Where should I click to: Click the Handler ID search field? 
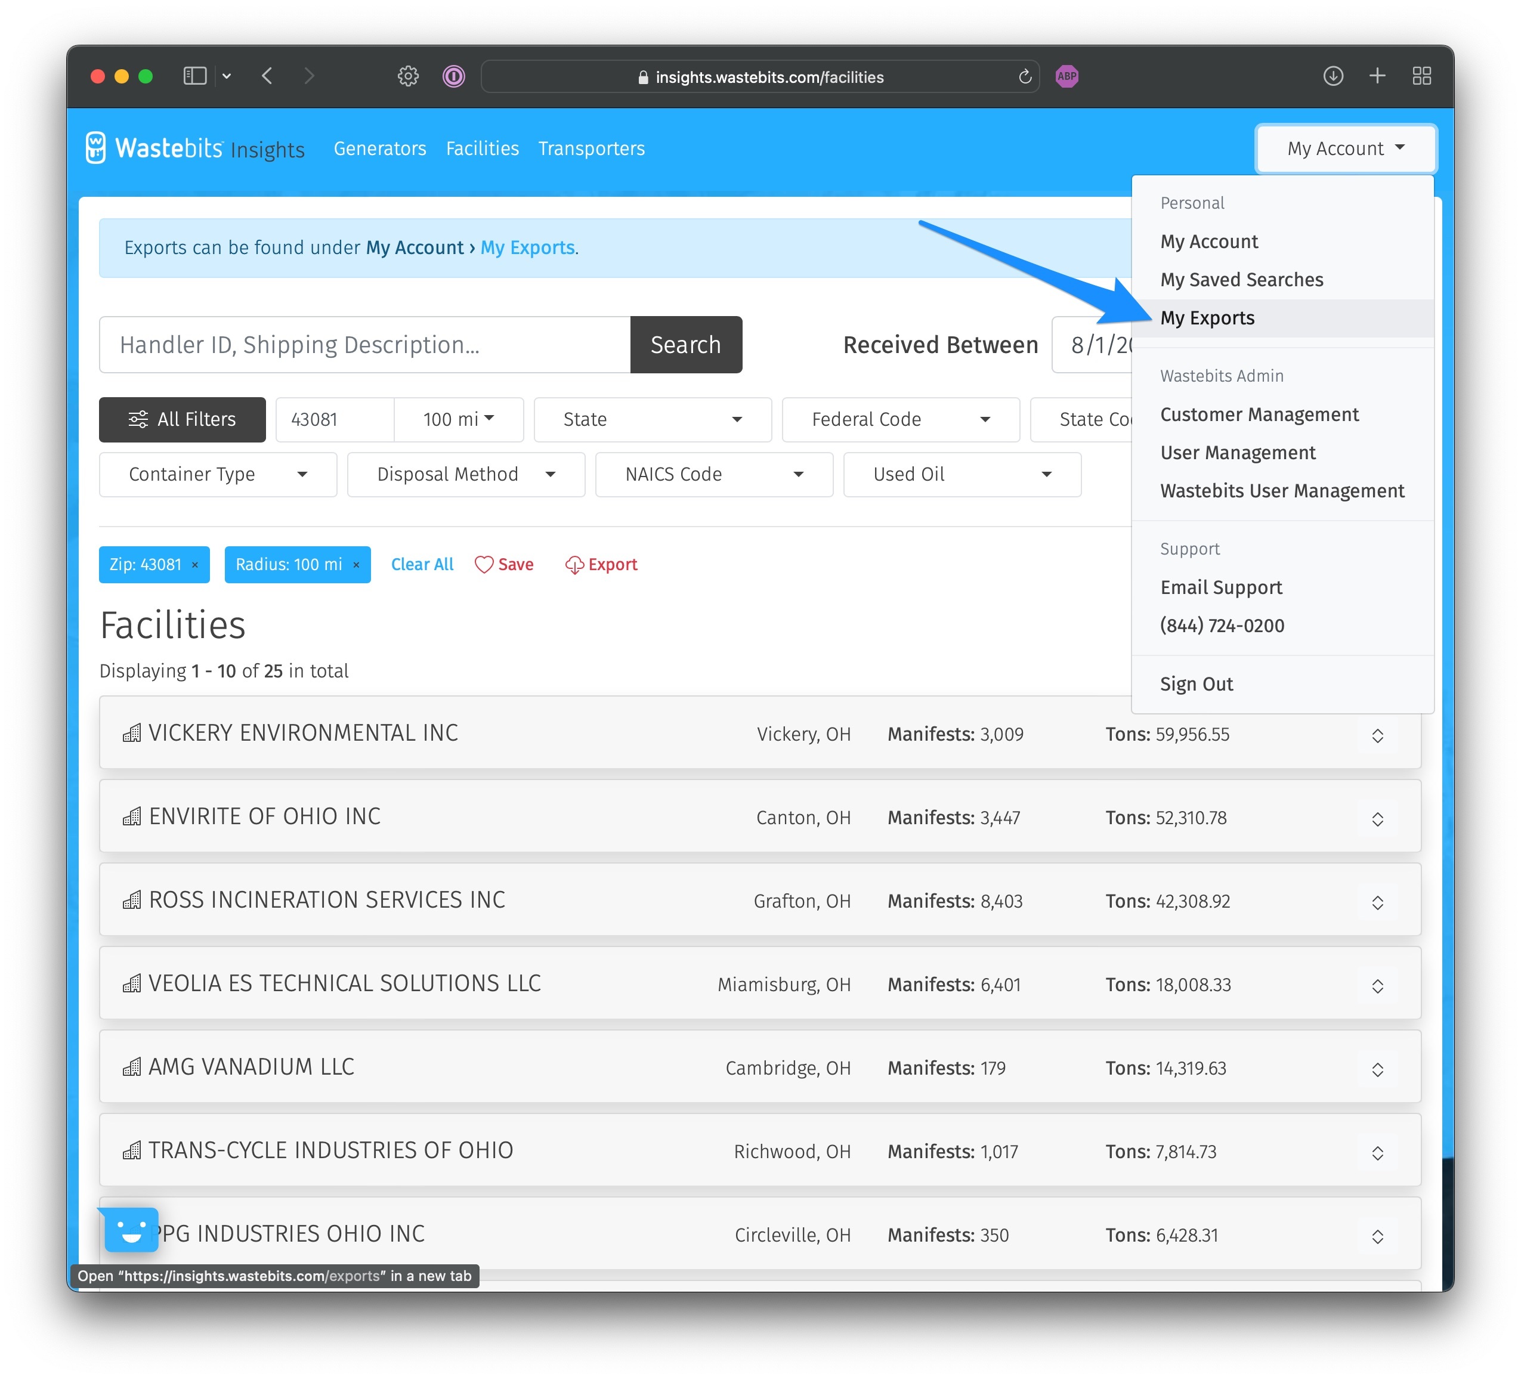(x=364, y=345)
